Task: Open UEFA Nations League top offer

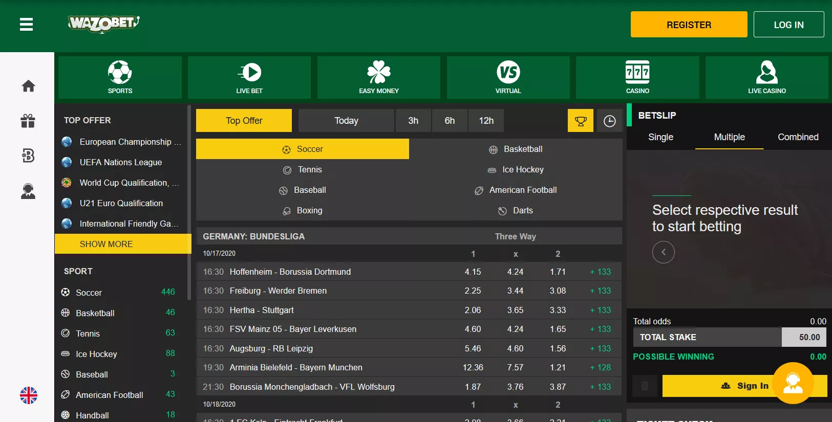Action: pyautogui.click(x=121, y=162)
